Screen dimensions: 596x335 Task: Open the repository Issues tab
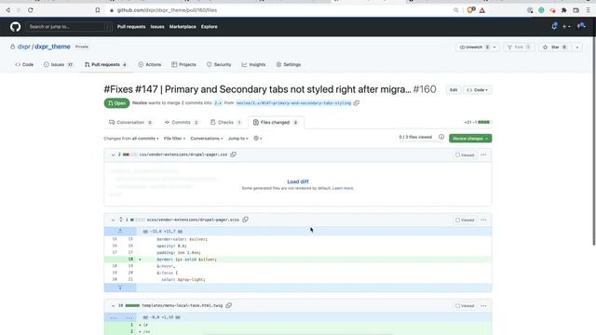[x=58, y=64]
